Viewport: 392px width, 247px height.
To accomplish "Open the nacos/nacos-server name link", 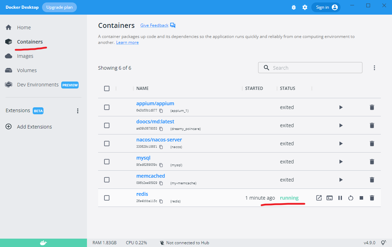I will [x=159, y=140].
